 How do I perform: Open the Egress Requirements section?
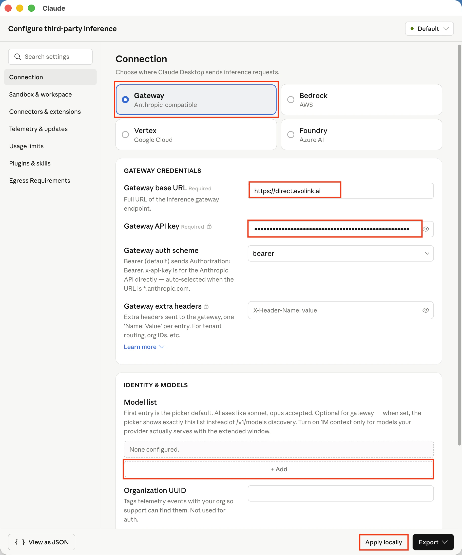(x=50, y=180)
